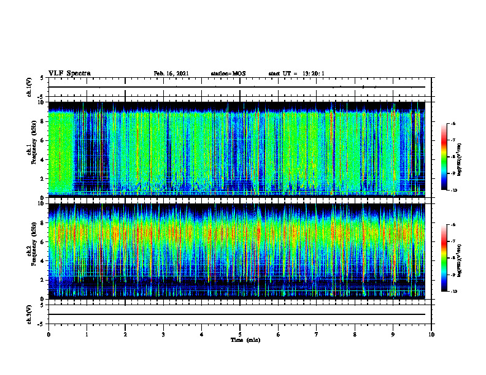
Task: Click the ch.2 color bar log(PSD) label
Action: tap(460, 260)
